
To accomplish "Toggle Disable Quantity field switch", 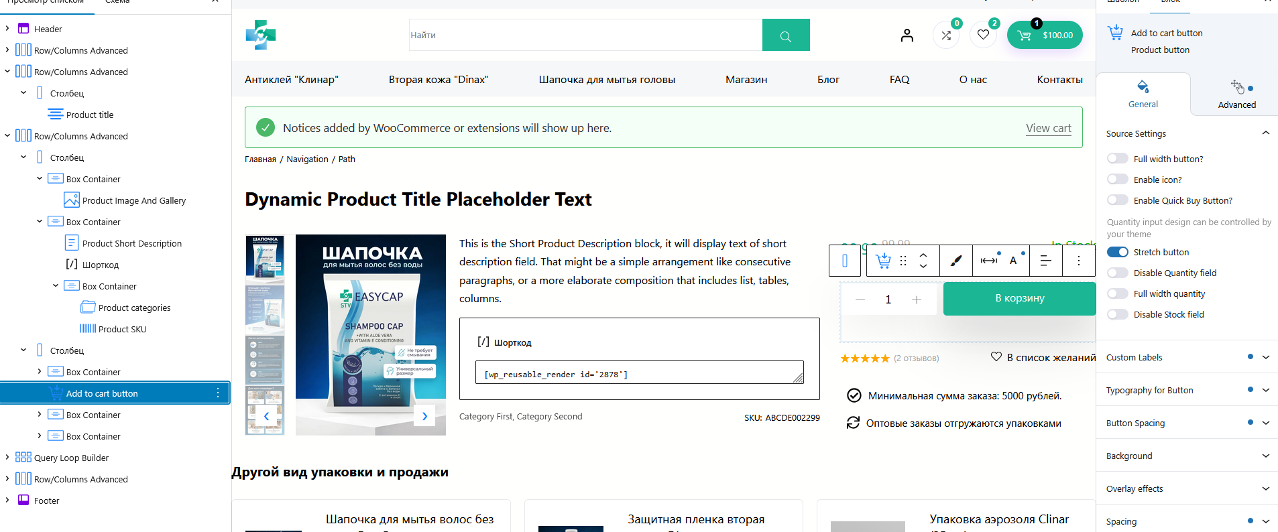I will 1117,273.
